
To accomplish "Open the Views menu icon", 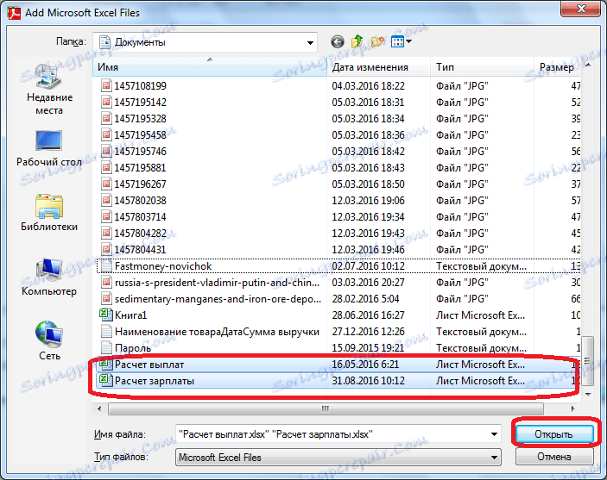I will (401, 41).
